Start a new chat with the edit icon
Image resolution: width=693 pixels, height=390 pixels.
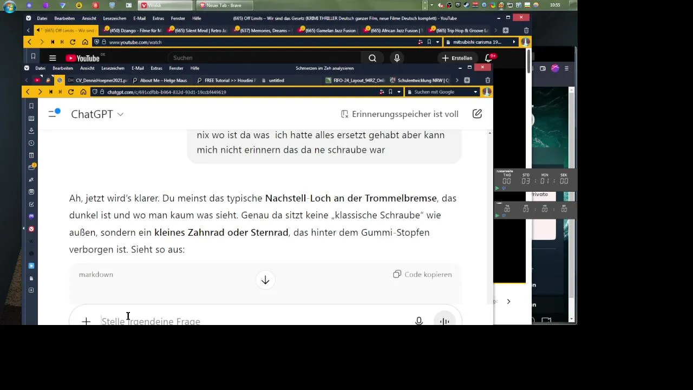(477, 114)
